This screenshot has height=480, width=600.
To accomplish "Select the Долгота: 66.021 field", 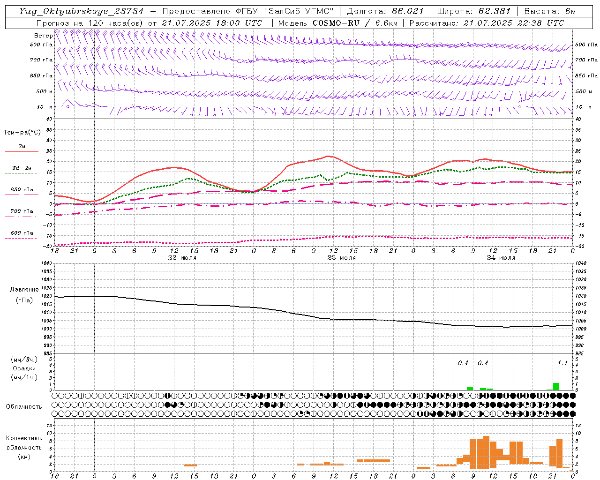I will [x=385, y=11].
